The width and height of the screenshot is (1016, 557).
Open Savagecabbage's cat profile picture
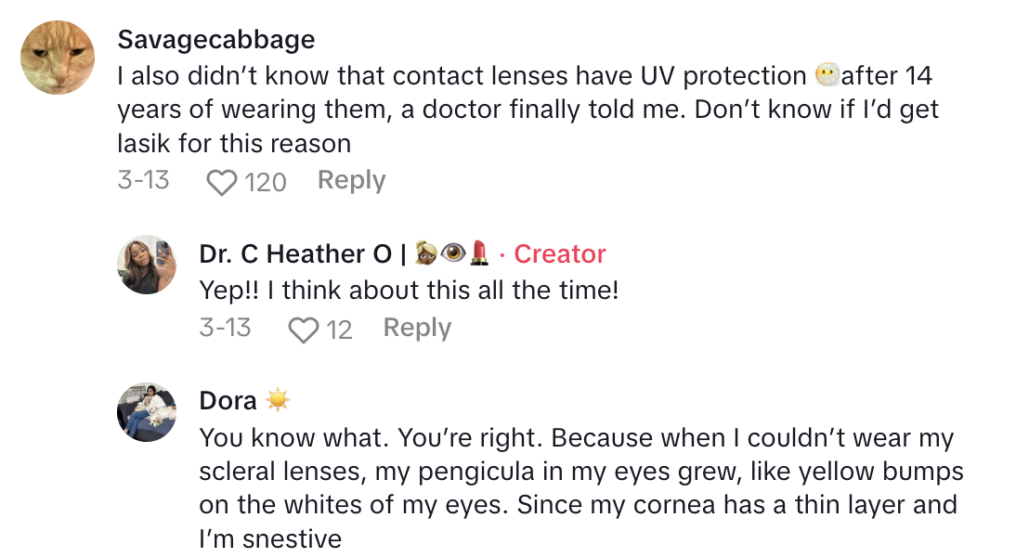coord(58,58)
